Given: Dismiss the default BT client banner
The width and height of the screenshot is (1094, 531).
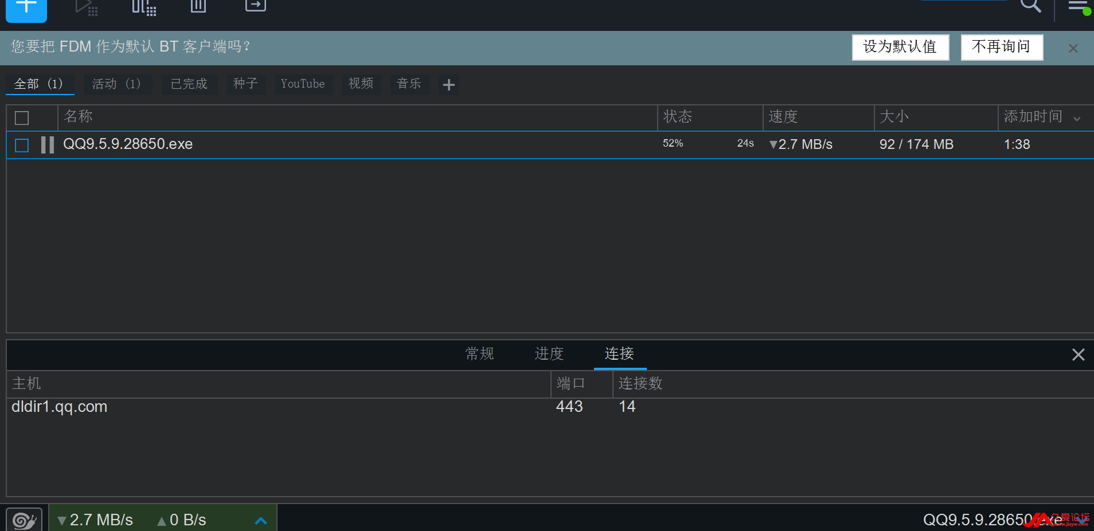Looking at the screenshot, I should (1073, 48).
